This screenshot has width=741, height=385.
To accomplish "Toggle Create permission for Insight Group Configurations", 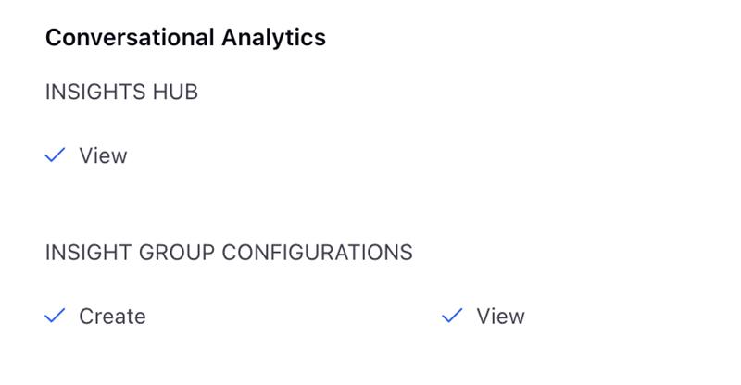I will click(x=95, y=316).
